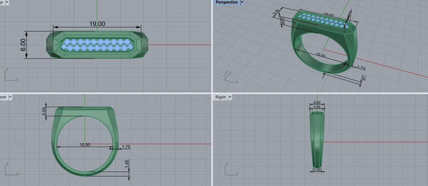Select the 3.05 dimension in Perspective viewport
The image size is (428, 186).
[282, 21]
